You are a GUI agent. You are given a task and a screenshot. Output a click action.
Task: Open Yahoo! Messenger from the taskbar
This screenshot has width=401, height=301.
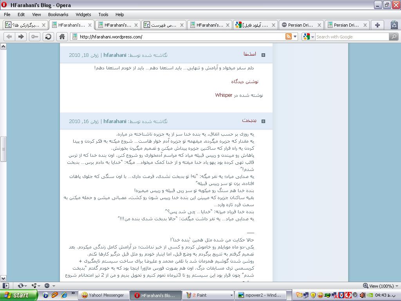click(103, 295)
